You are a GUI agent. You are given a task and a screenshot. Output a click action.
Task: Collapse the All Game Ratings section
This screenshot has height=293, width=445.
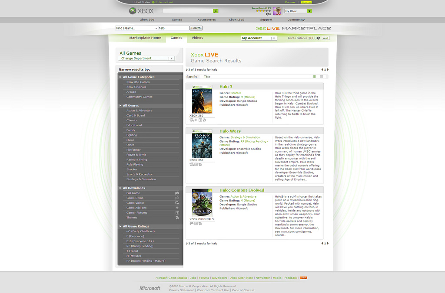coord(120,227)
